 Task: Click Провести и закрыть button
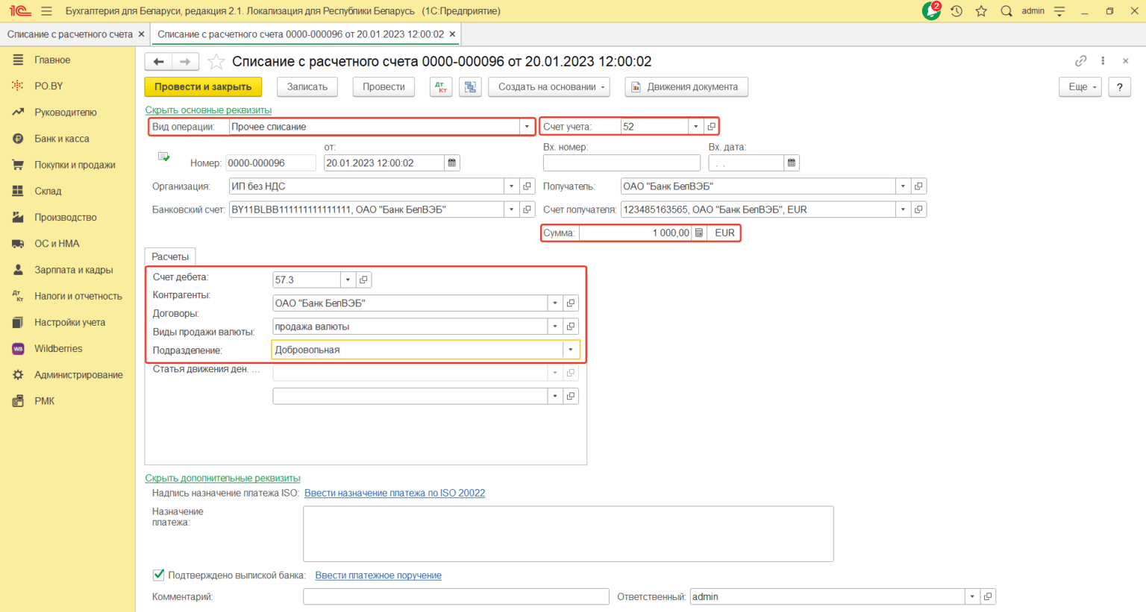tap(203, 87)
